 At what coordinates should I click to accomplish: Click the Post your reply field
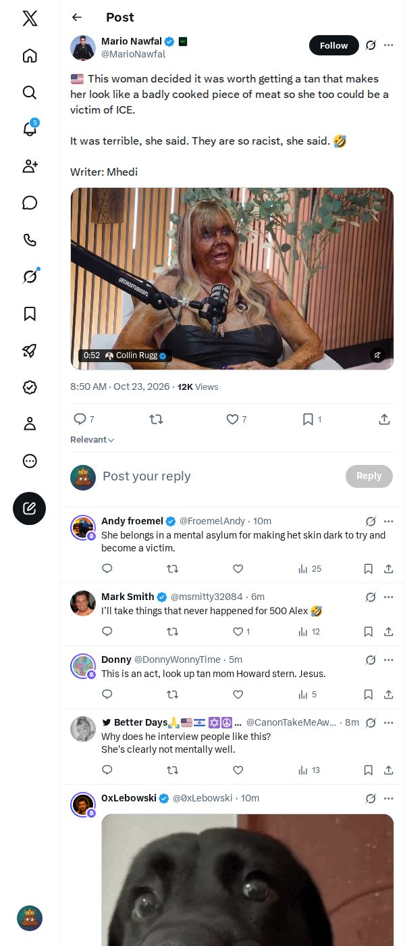tap(220, 476)
